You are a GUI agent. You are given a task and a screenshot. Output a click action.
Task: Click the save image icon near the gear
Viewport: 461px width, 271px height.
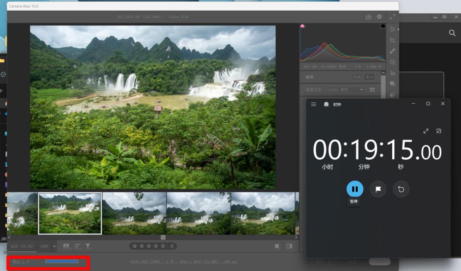pos(368,17)
